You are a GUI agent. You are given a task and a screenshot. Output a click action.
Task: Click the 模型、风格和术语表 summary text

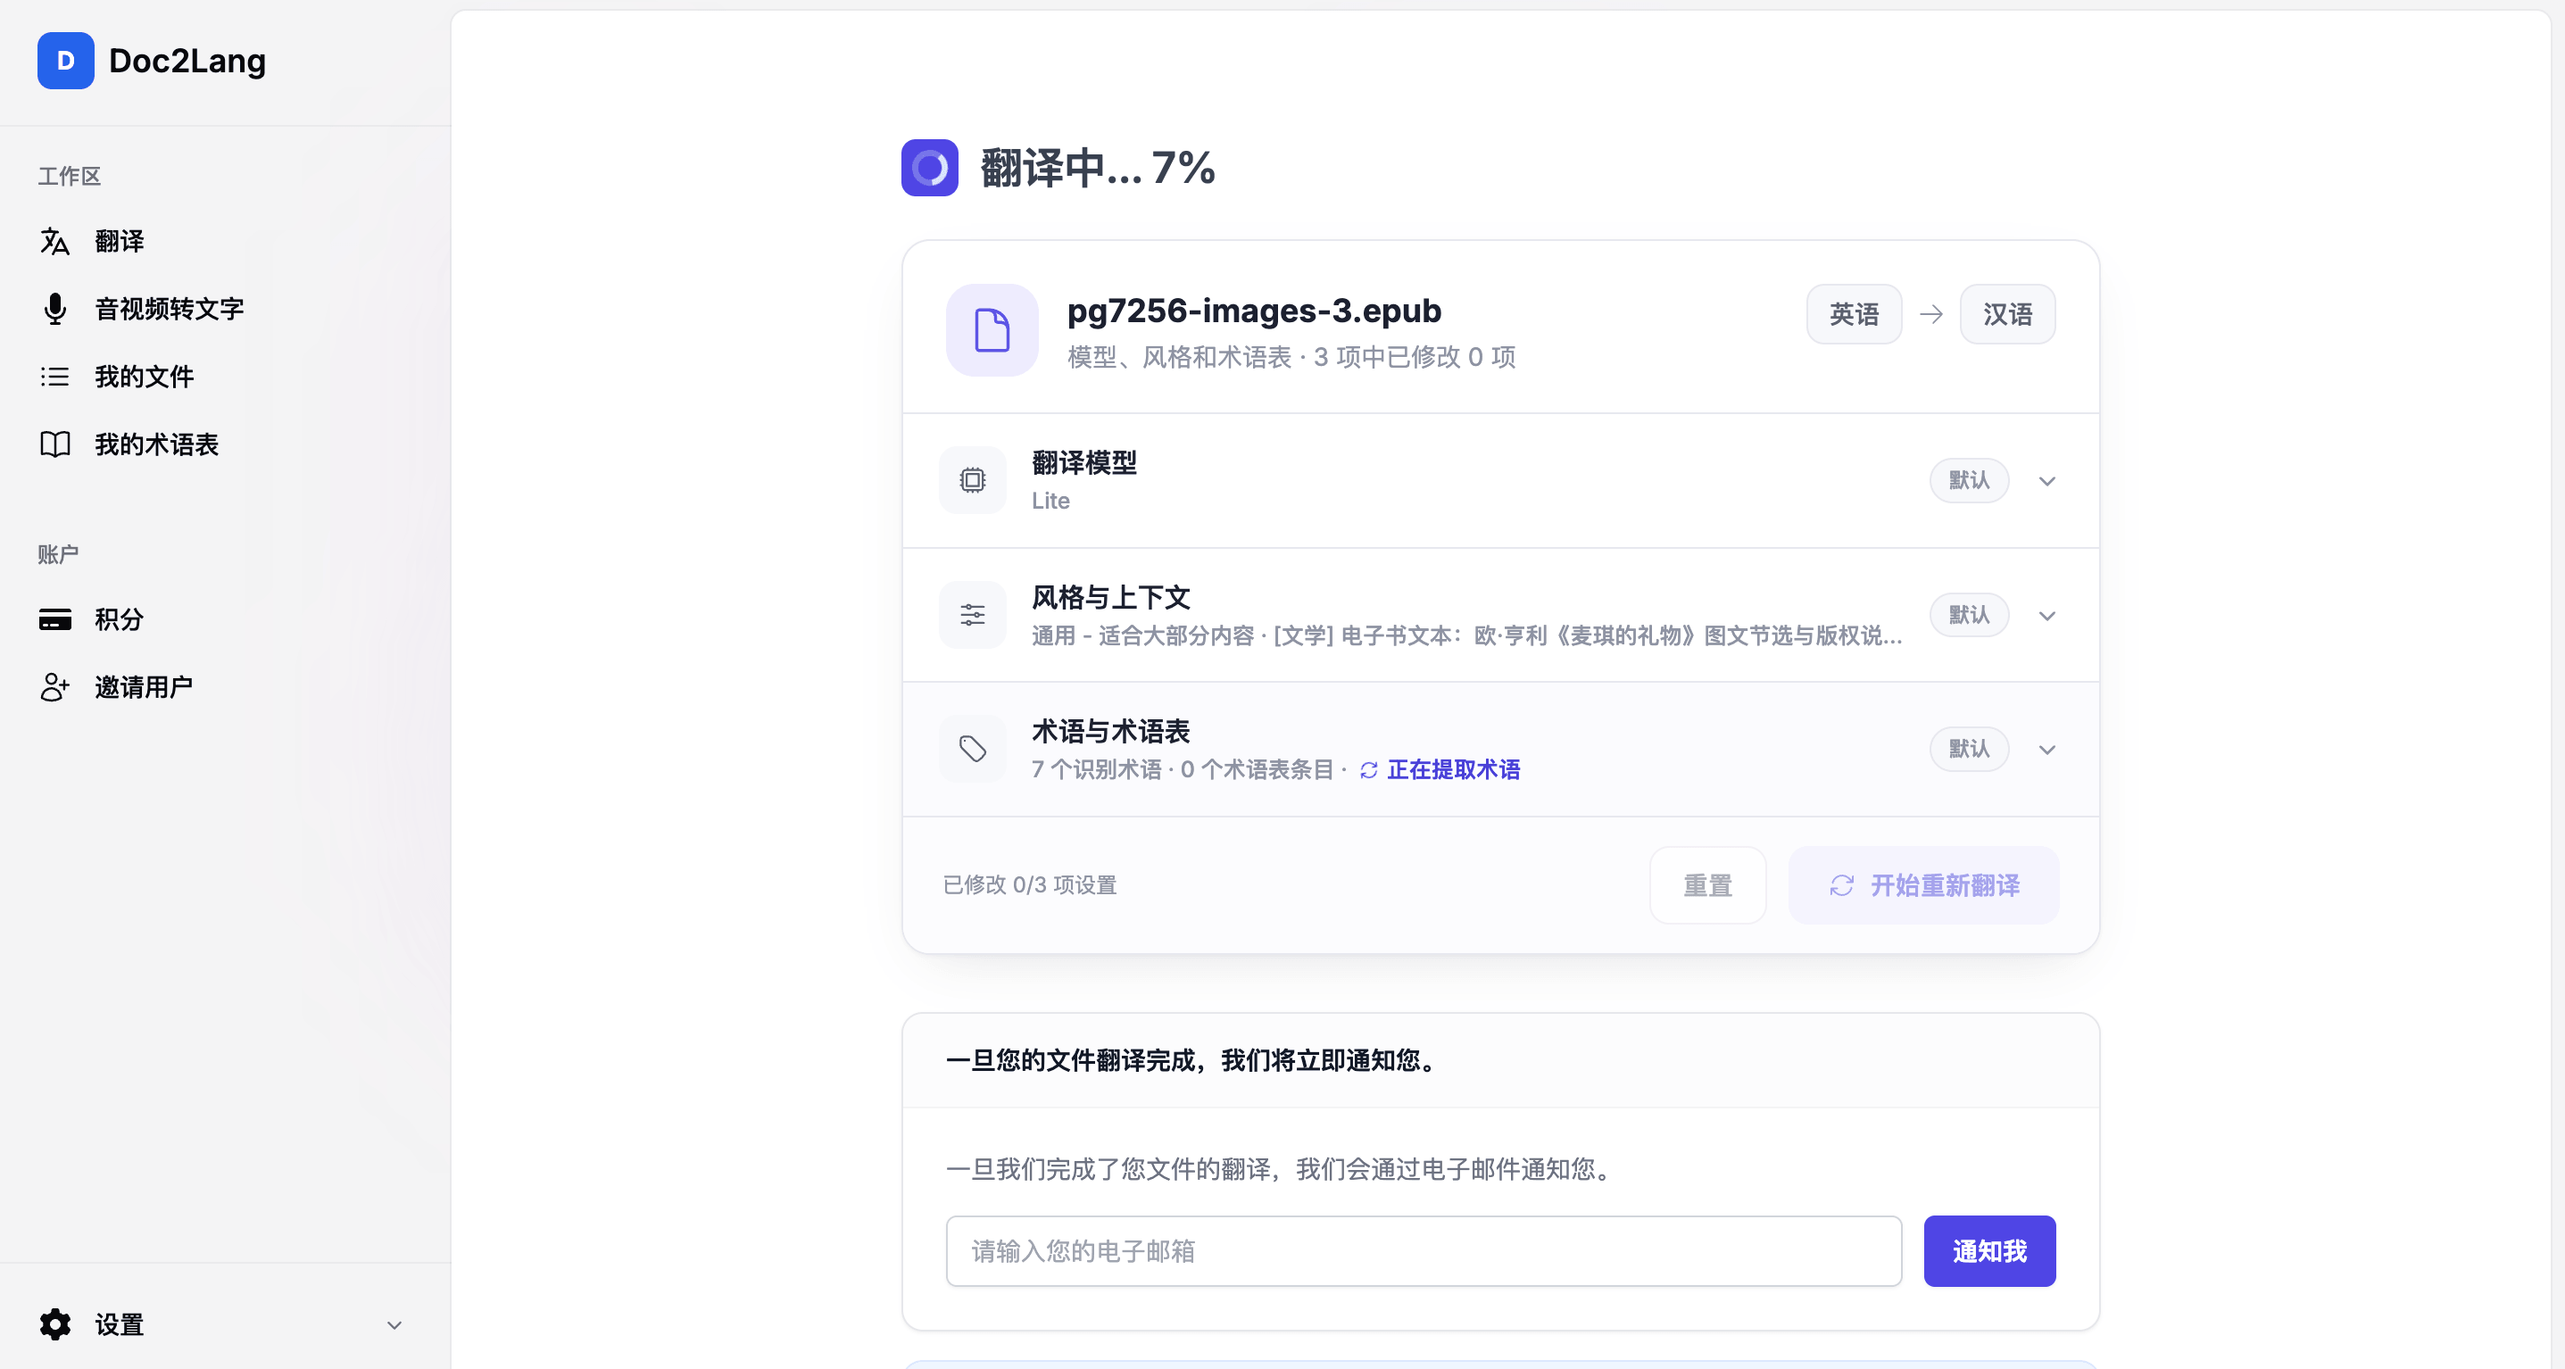[x=1291, y=358]
